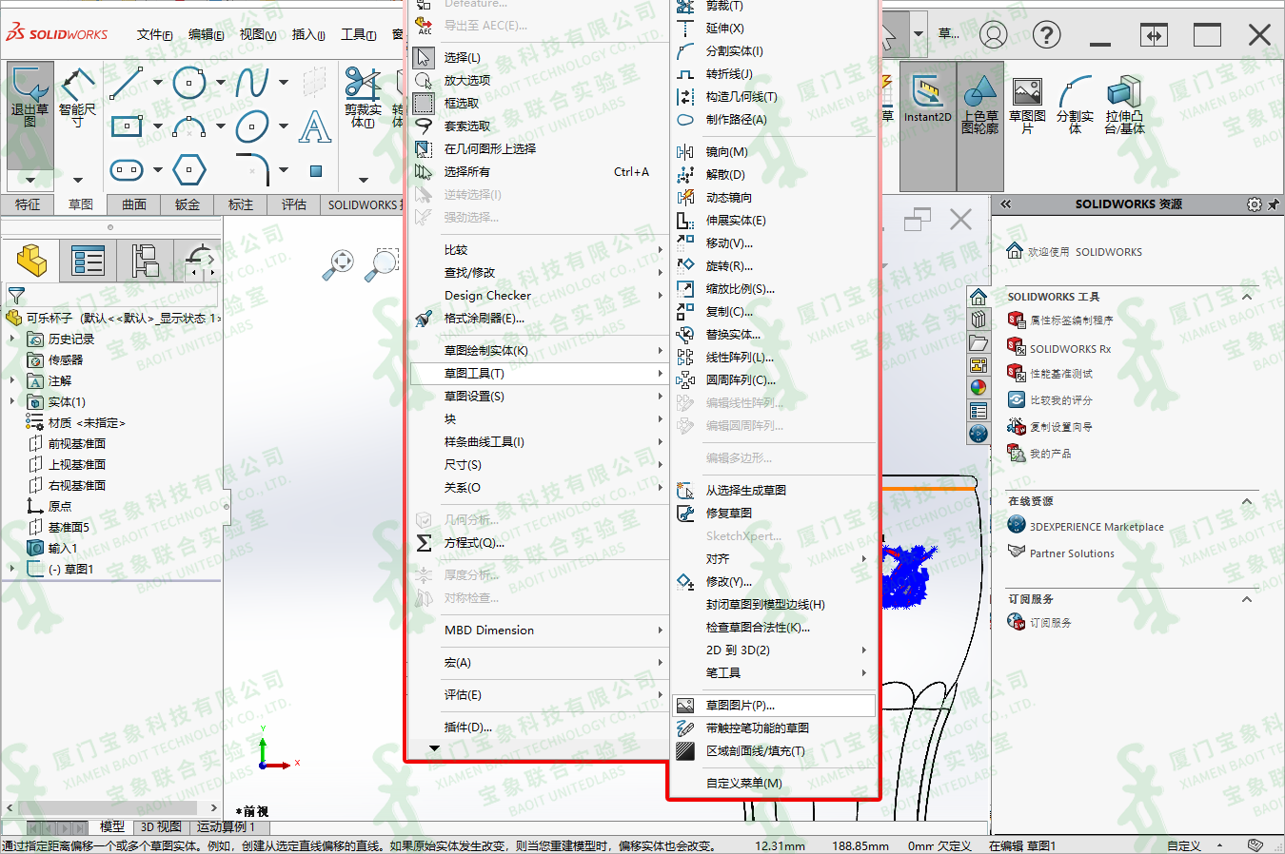Open the 编辑(E) menu
This screenshot has height=854, width=1285.
coord(206,35)
